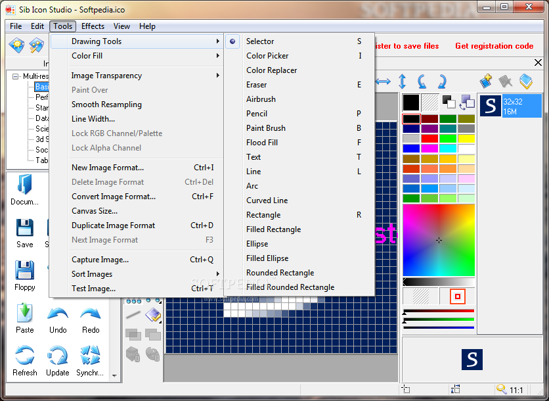The height and width of the screenshot is (401, 549).
Task: Expand the Sort Images submenu
Action: click(x=137, y=274)
